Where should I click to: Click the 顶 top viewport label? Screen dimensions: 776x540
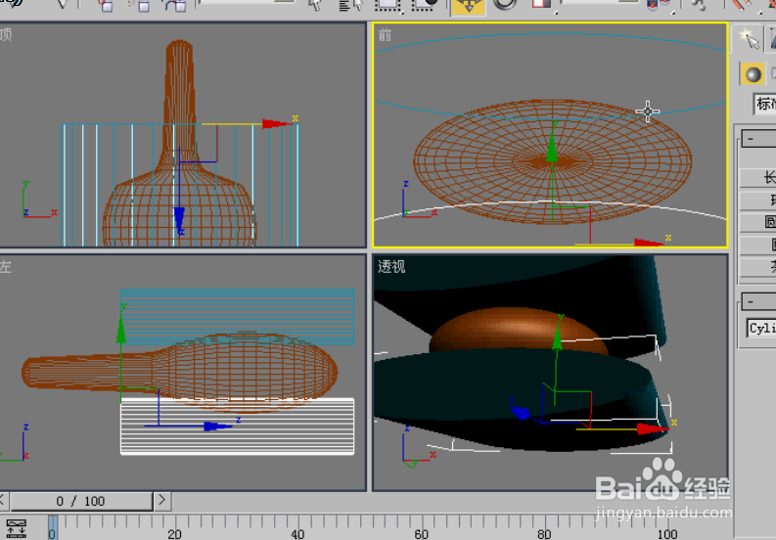click(6, 34)
